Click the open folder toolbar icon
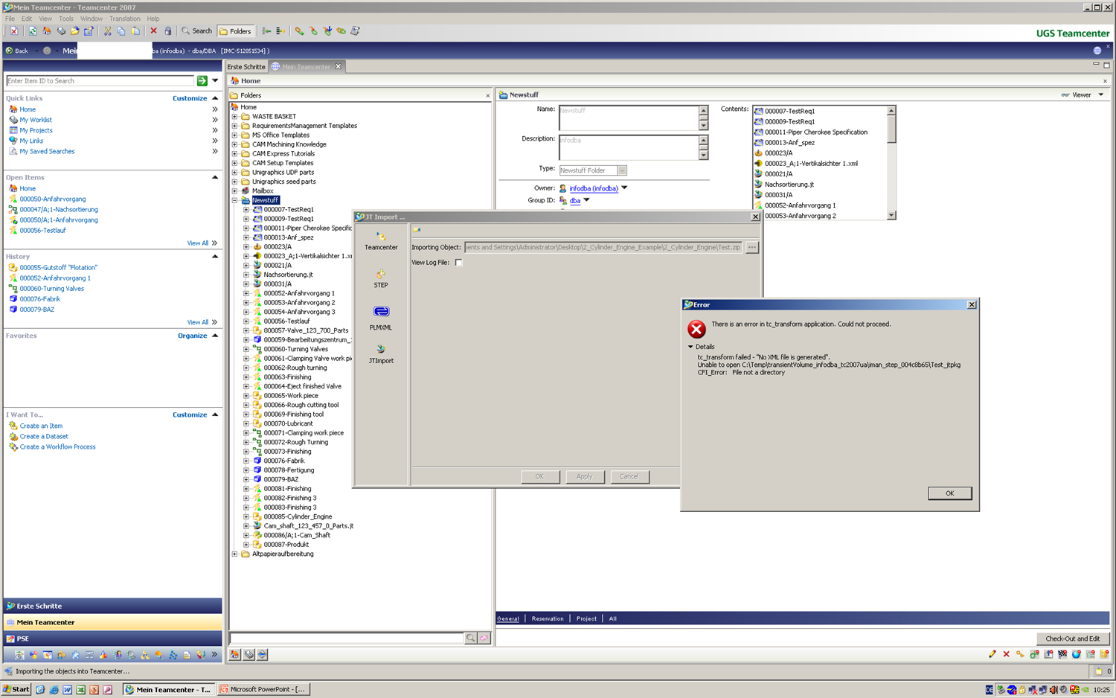This screenshot has width=1116, height=698. (x=74, y=31)
